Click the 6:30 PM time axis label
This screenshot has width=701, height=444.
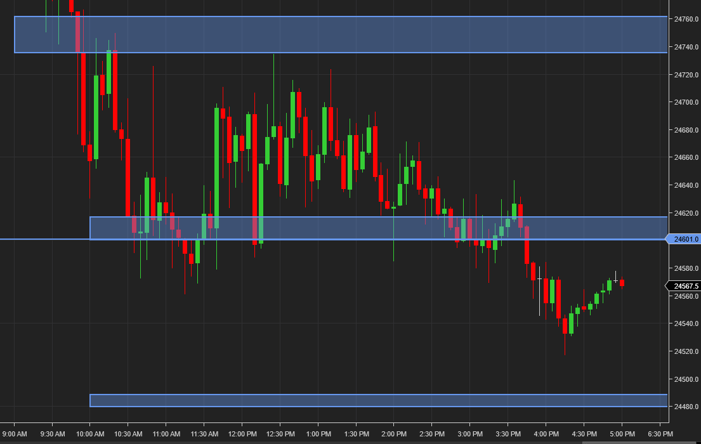tap(660, 434)
